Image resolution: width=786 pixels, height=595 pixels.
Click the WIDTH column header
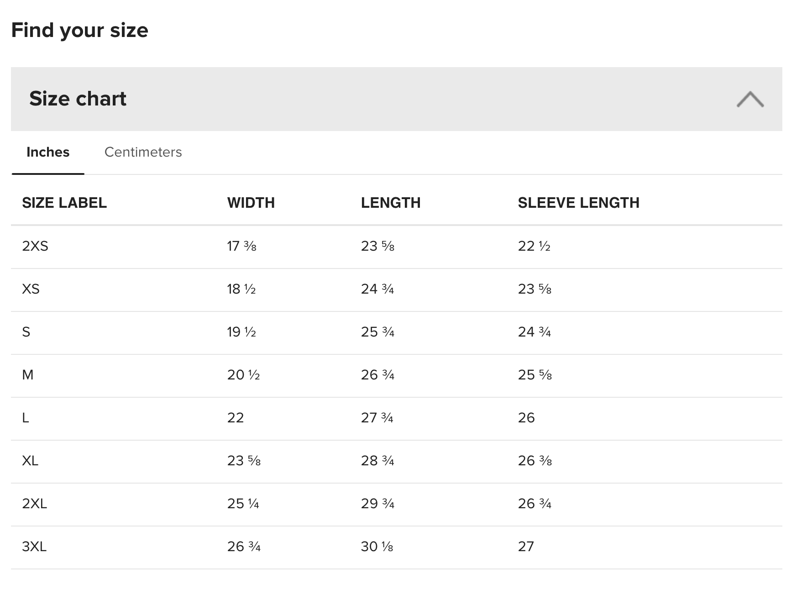[x=251, y=203]
